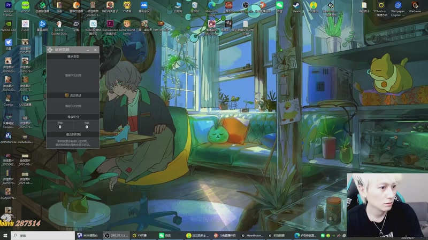Switch to Hearthstone taskbar item
Image resolution: width=428 pixels, height=240 pixels.
click(253, 235)
